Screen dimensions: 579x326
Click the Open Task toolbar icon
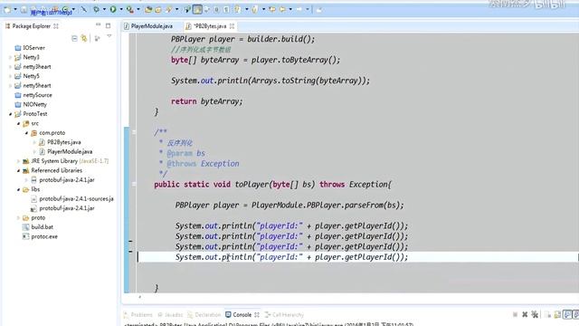pyautogui.click(x=158, y=9)
